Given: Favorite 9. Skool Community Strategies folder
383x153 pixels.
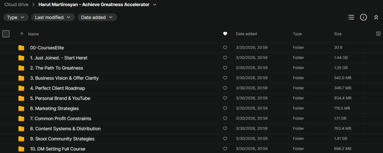Looking at the screenshot, I should [225, 139].
